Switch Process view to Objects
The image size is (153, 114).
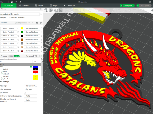17,56
